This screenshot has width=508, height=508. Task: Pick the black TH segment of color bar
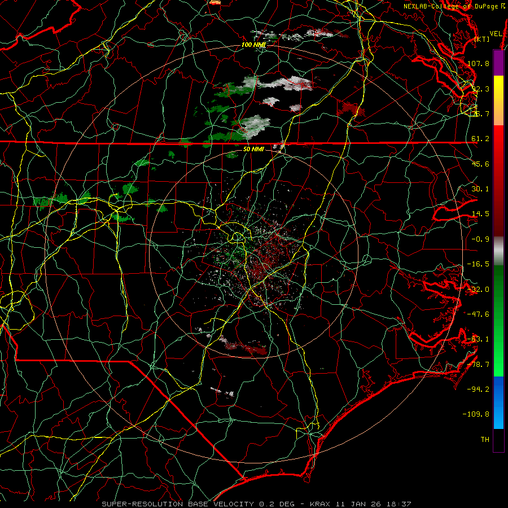pyautogui.click(x=498, y=440)
